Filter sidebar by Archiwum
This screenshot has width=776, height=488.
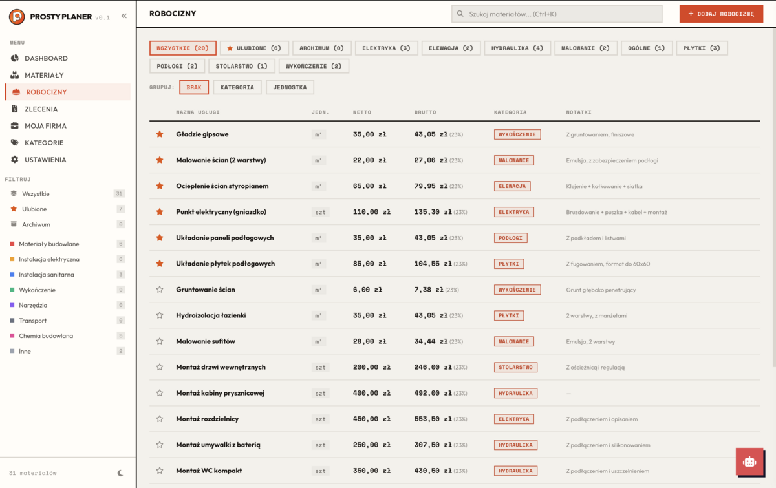point(36,224)
